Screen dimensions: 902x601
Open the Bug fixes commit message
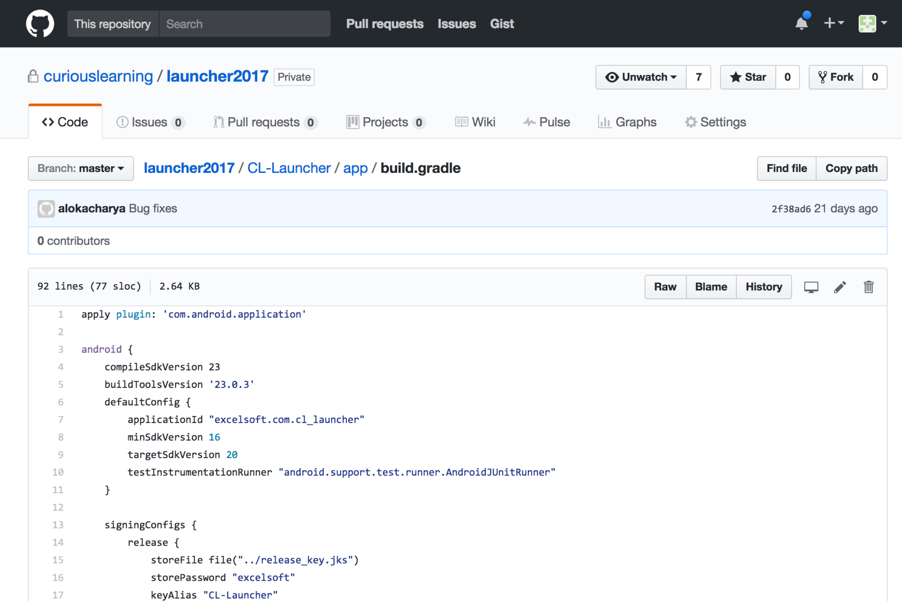click(x=153, y=209)
